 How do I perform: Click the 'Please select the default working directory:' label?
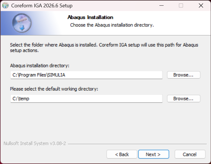tap(54, 89)
